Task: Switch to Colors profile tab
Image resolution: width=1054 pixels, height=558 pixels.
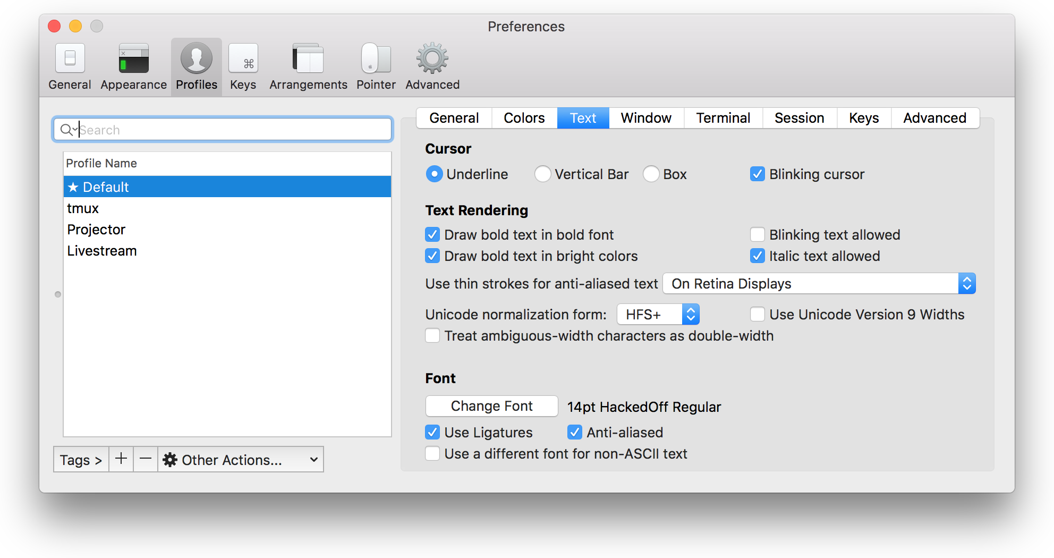Action: click(524, 118)
